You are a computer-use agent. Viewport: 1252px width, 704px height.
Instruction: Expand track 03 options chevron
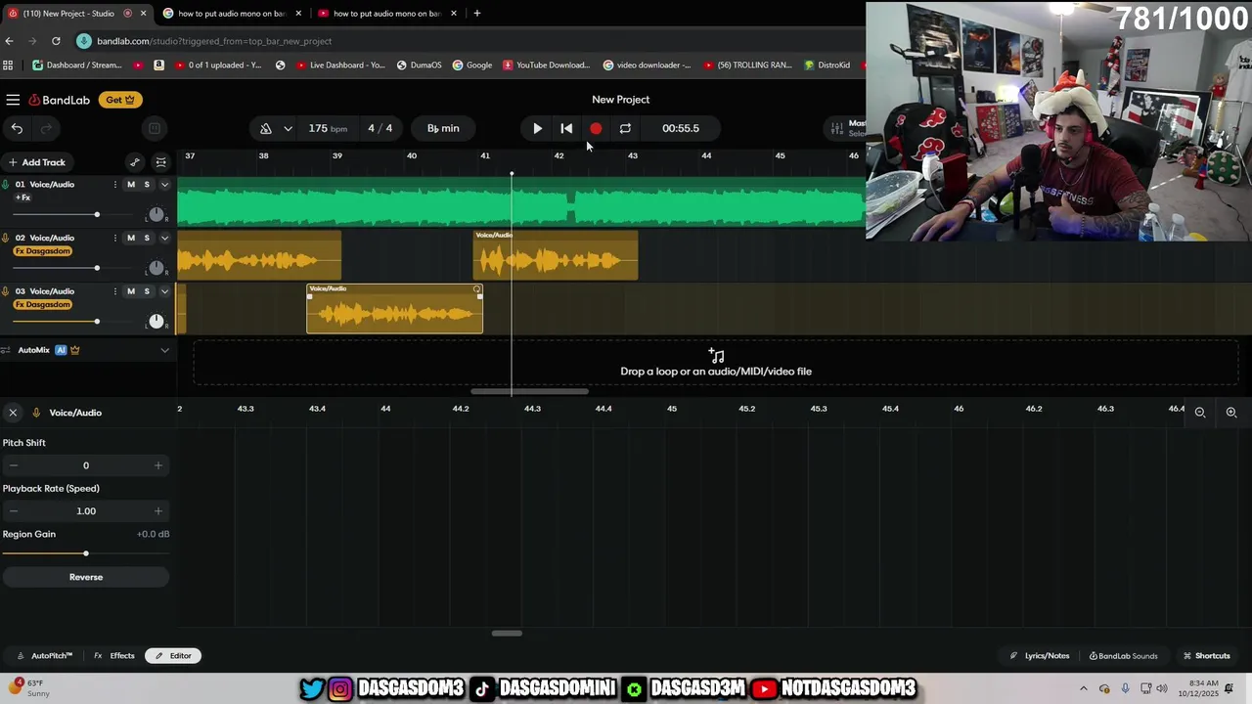click(164, 291)
